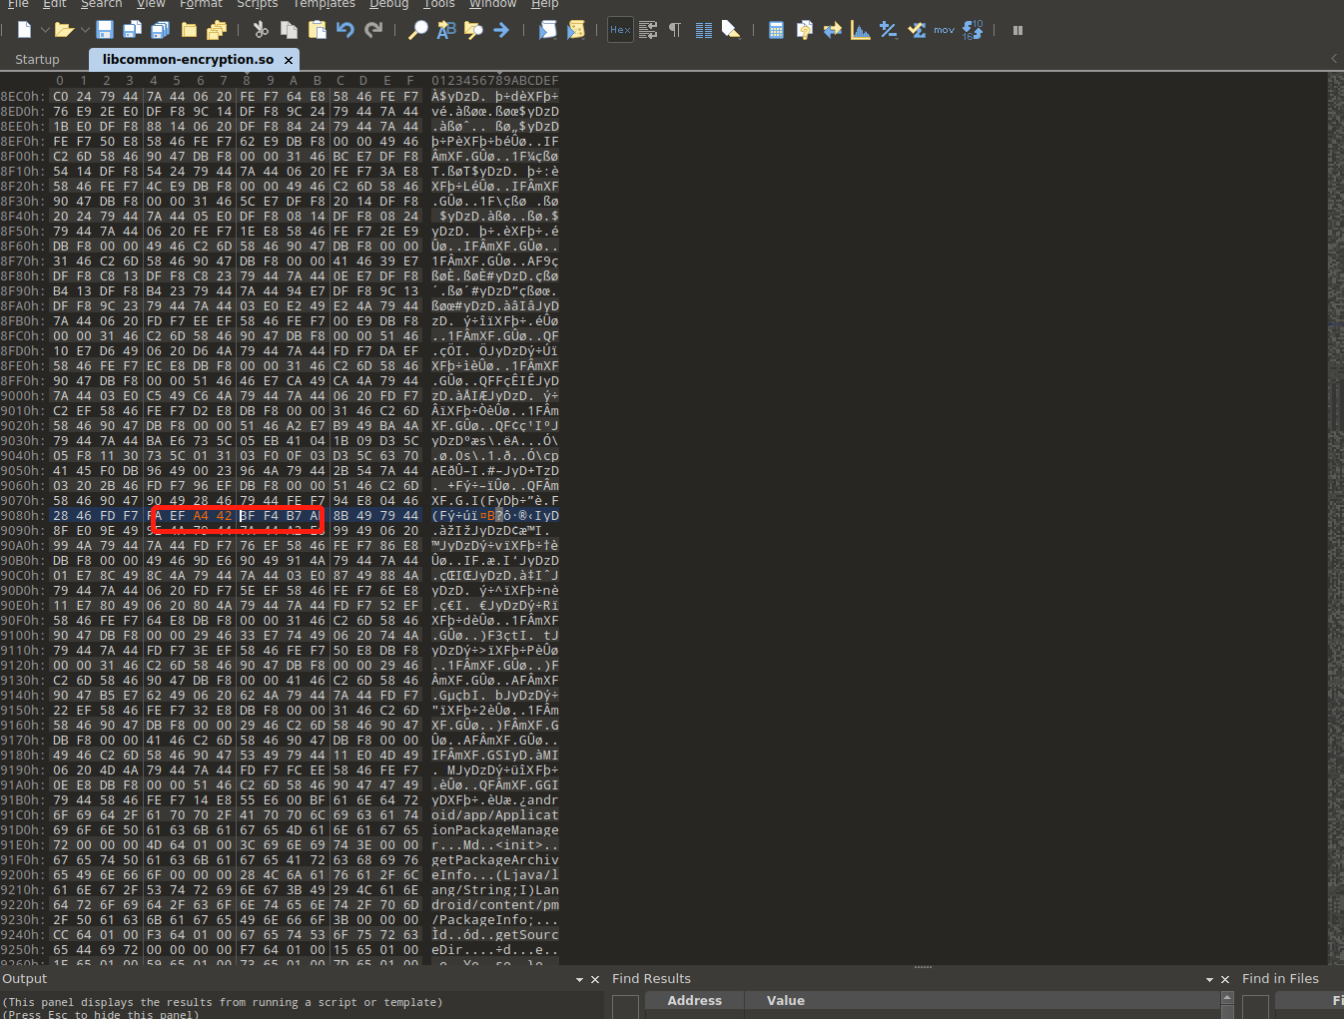Click the Cut scissors icon
This screenshot has height=1019, width=1344.
(x=261, y=30)
